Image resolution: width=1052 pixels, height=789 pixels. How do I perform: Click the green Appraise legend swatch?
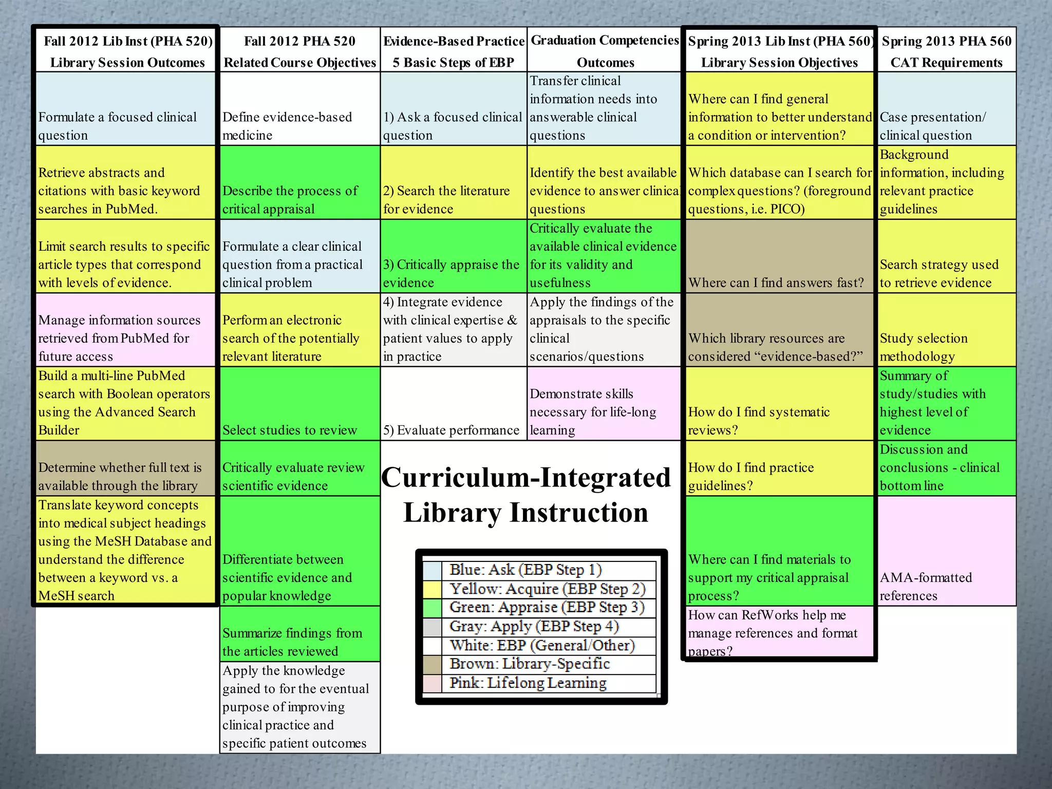pos(433,608)
